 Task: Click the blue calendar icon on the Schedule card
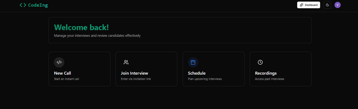(x=193, y=62)
